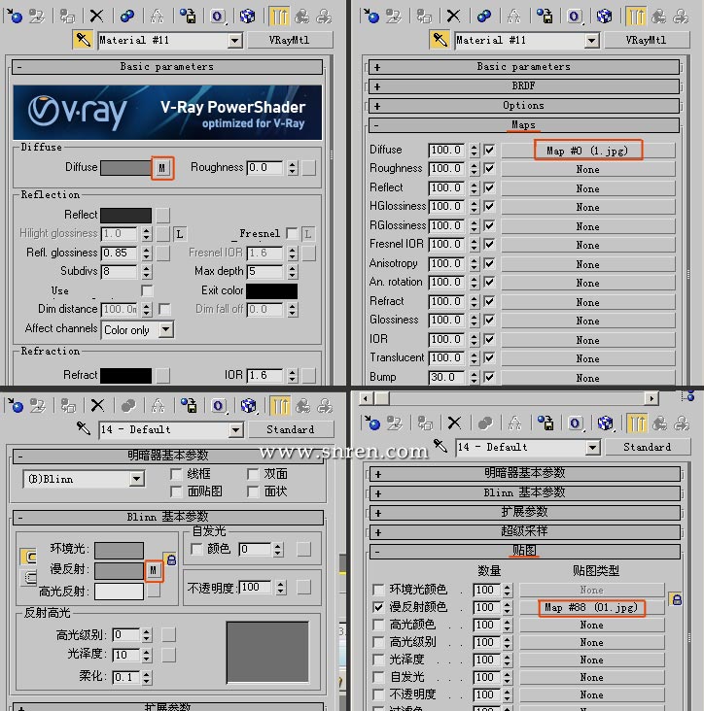Uncheck the Diffuse map enable box in Maps
704x711 pixels.
point(489,151)
